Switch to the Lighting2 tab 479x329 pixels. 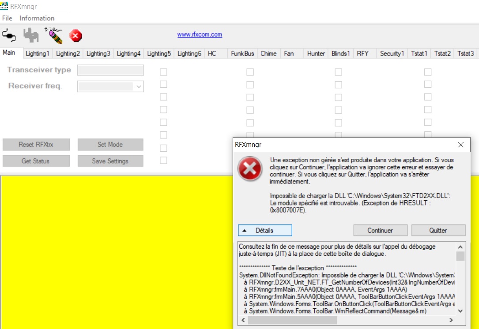pos(68,53)
